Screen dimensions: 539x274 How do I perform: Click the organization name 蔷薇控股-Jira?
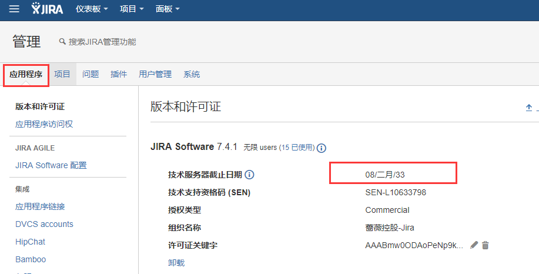(390, 228)
